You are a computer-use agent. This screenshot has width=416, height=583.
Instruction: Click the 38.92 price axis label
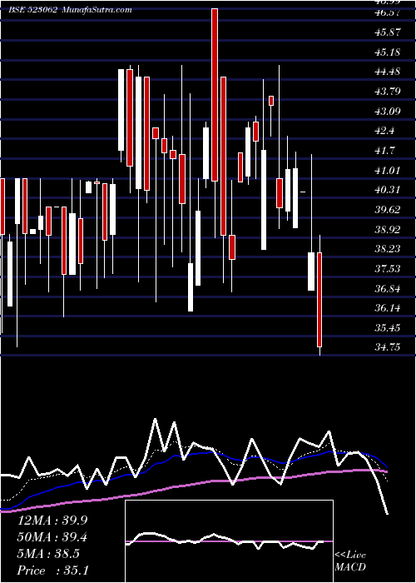point(388,229)
